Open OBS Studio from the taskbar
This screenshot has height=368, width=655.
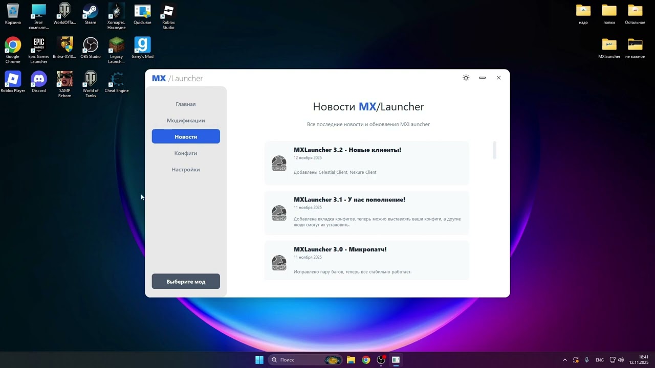click(381, 360)
